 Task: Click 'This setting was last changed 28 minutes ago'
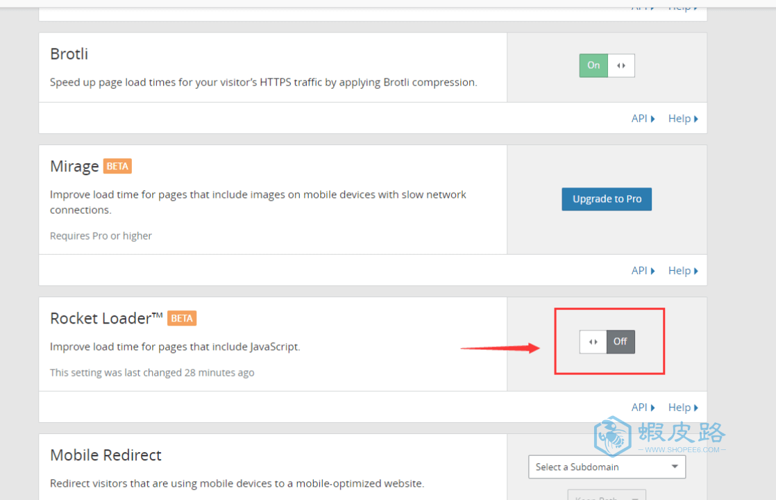coord(152,372)
